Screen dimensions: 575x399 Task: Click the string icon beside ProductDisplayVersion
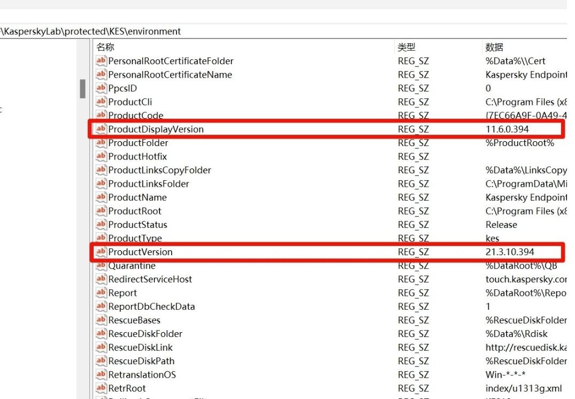(x=101, y=129)
